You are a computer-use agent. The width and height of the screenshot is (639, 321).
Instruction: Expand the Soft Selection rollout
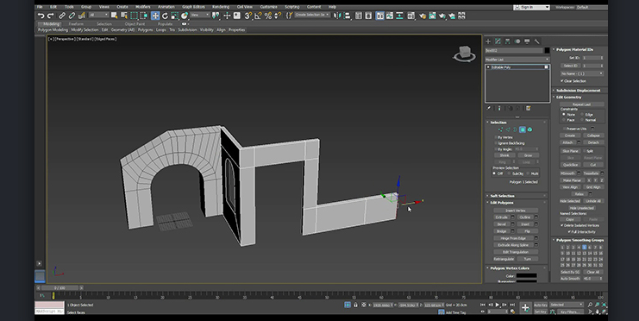coord(503,196)
